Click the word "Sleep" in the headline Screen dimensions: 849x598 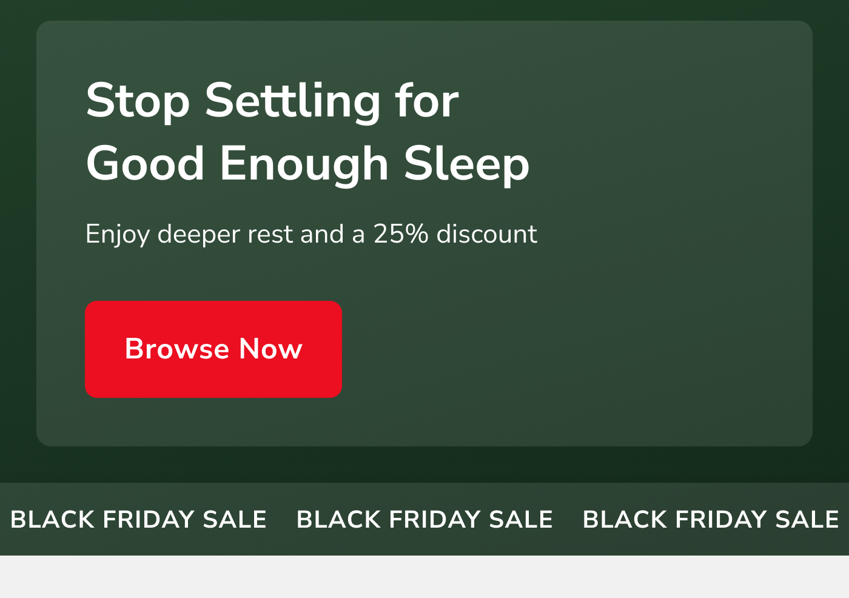[x=466, y=164]
